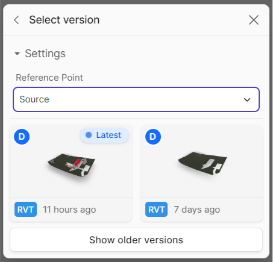The height and width of the screenshot is (262, 273).
Task: Click the D avatar on the latest version
Action: coord(22,137)
